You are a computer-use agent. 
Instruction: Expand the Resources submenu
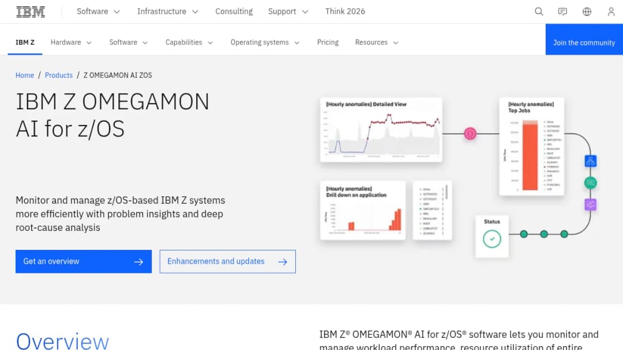pyautogui.click(x=377, y=43)
